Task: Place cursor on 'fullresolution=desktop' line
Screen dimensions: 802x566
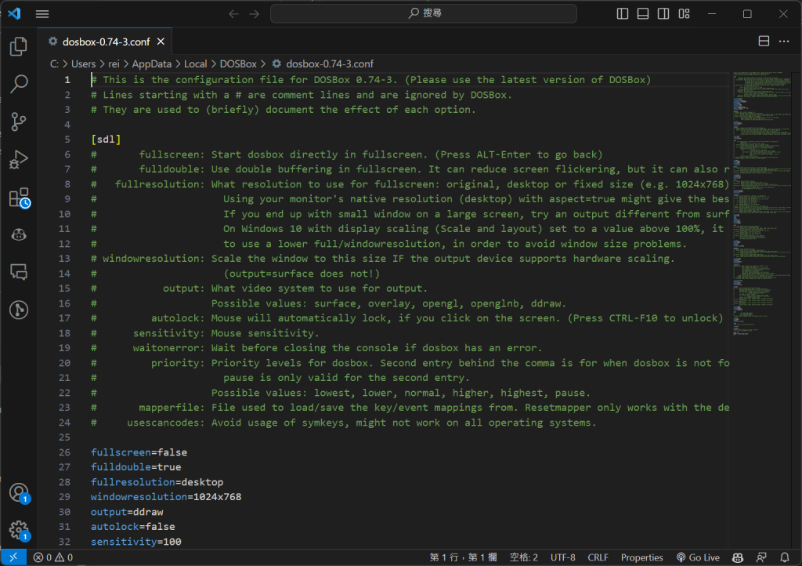Action: pyautogui.click(x=157, y=482)
